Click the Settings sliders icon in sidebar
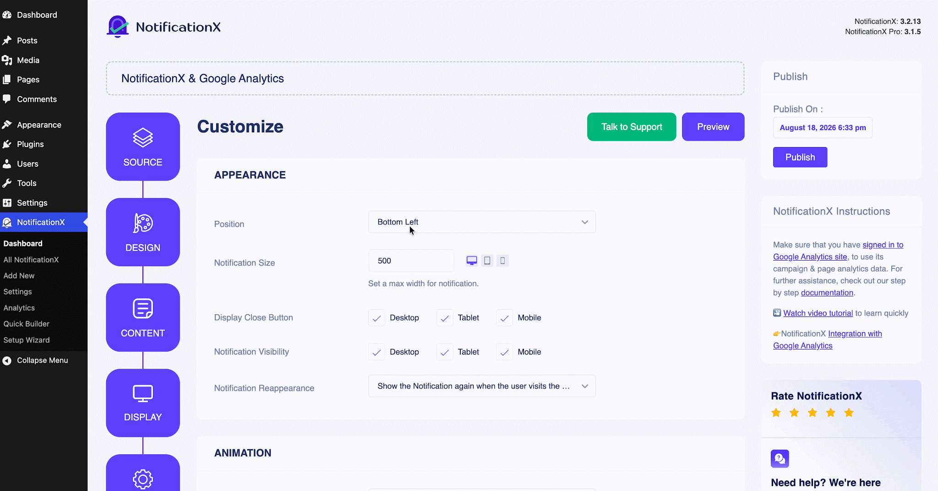The height and width of the screenshot is (491, 938). (x=7, y=202)
